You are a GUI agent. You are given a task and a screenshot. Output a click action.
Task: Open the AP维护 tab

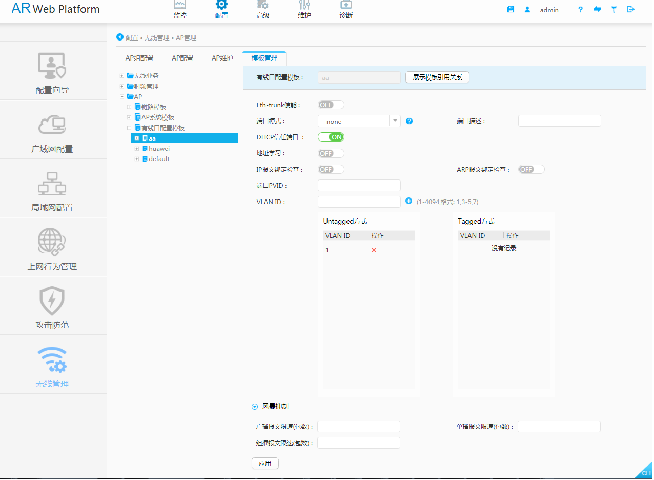click(x=222, y=58)
